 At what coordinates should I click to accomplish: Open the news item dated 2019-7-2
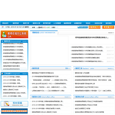(x=88, y=61)
